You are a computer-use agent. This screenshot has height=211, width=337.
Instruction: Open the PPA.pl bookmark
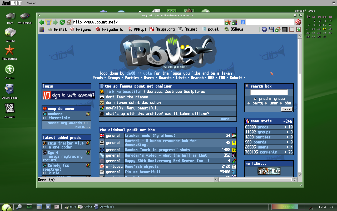click(x=137, y=29)
